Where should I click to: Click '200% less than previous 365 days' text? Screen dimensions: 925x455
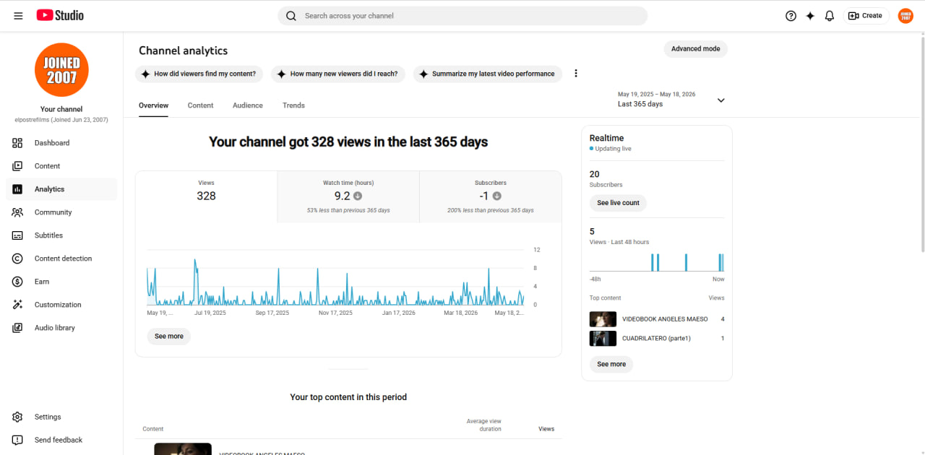click(x=491, y=210)
